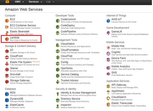The image size is (153, 111).
Task: Click the AWS IoT blue icon
Action: (108, 21)
